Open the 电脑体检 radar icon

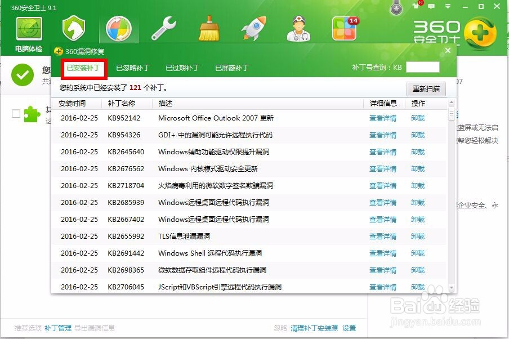coord(29,29)
